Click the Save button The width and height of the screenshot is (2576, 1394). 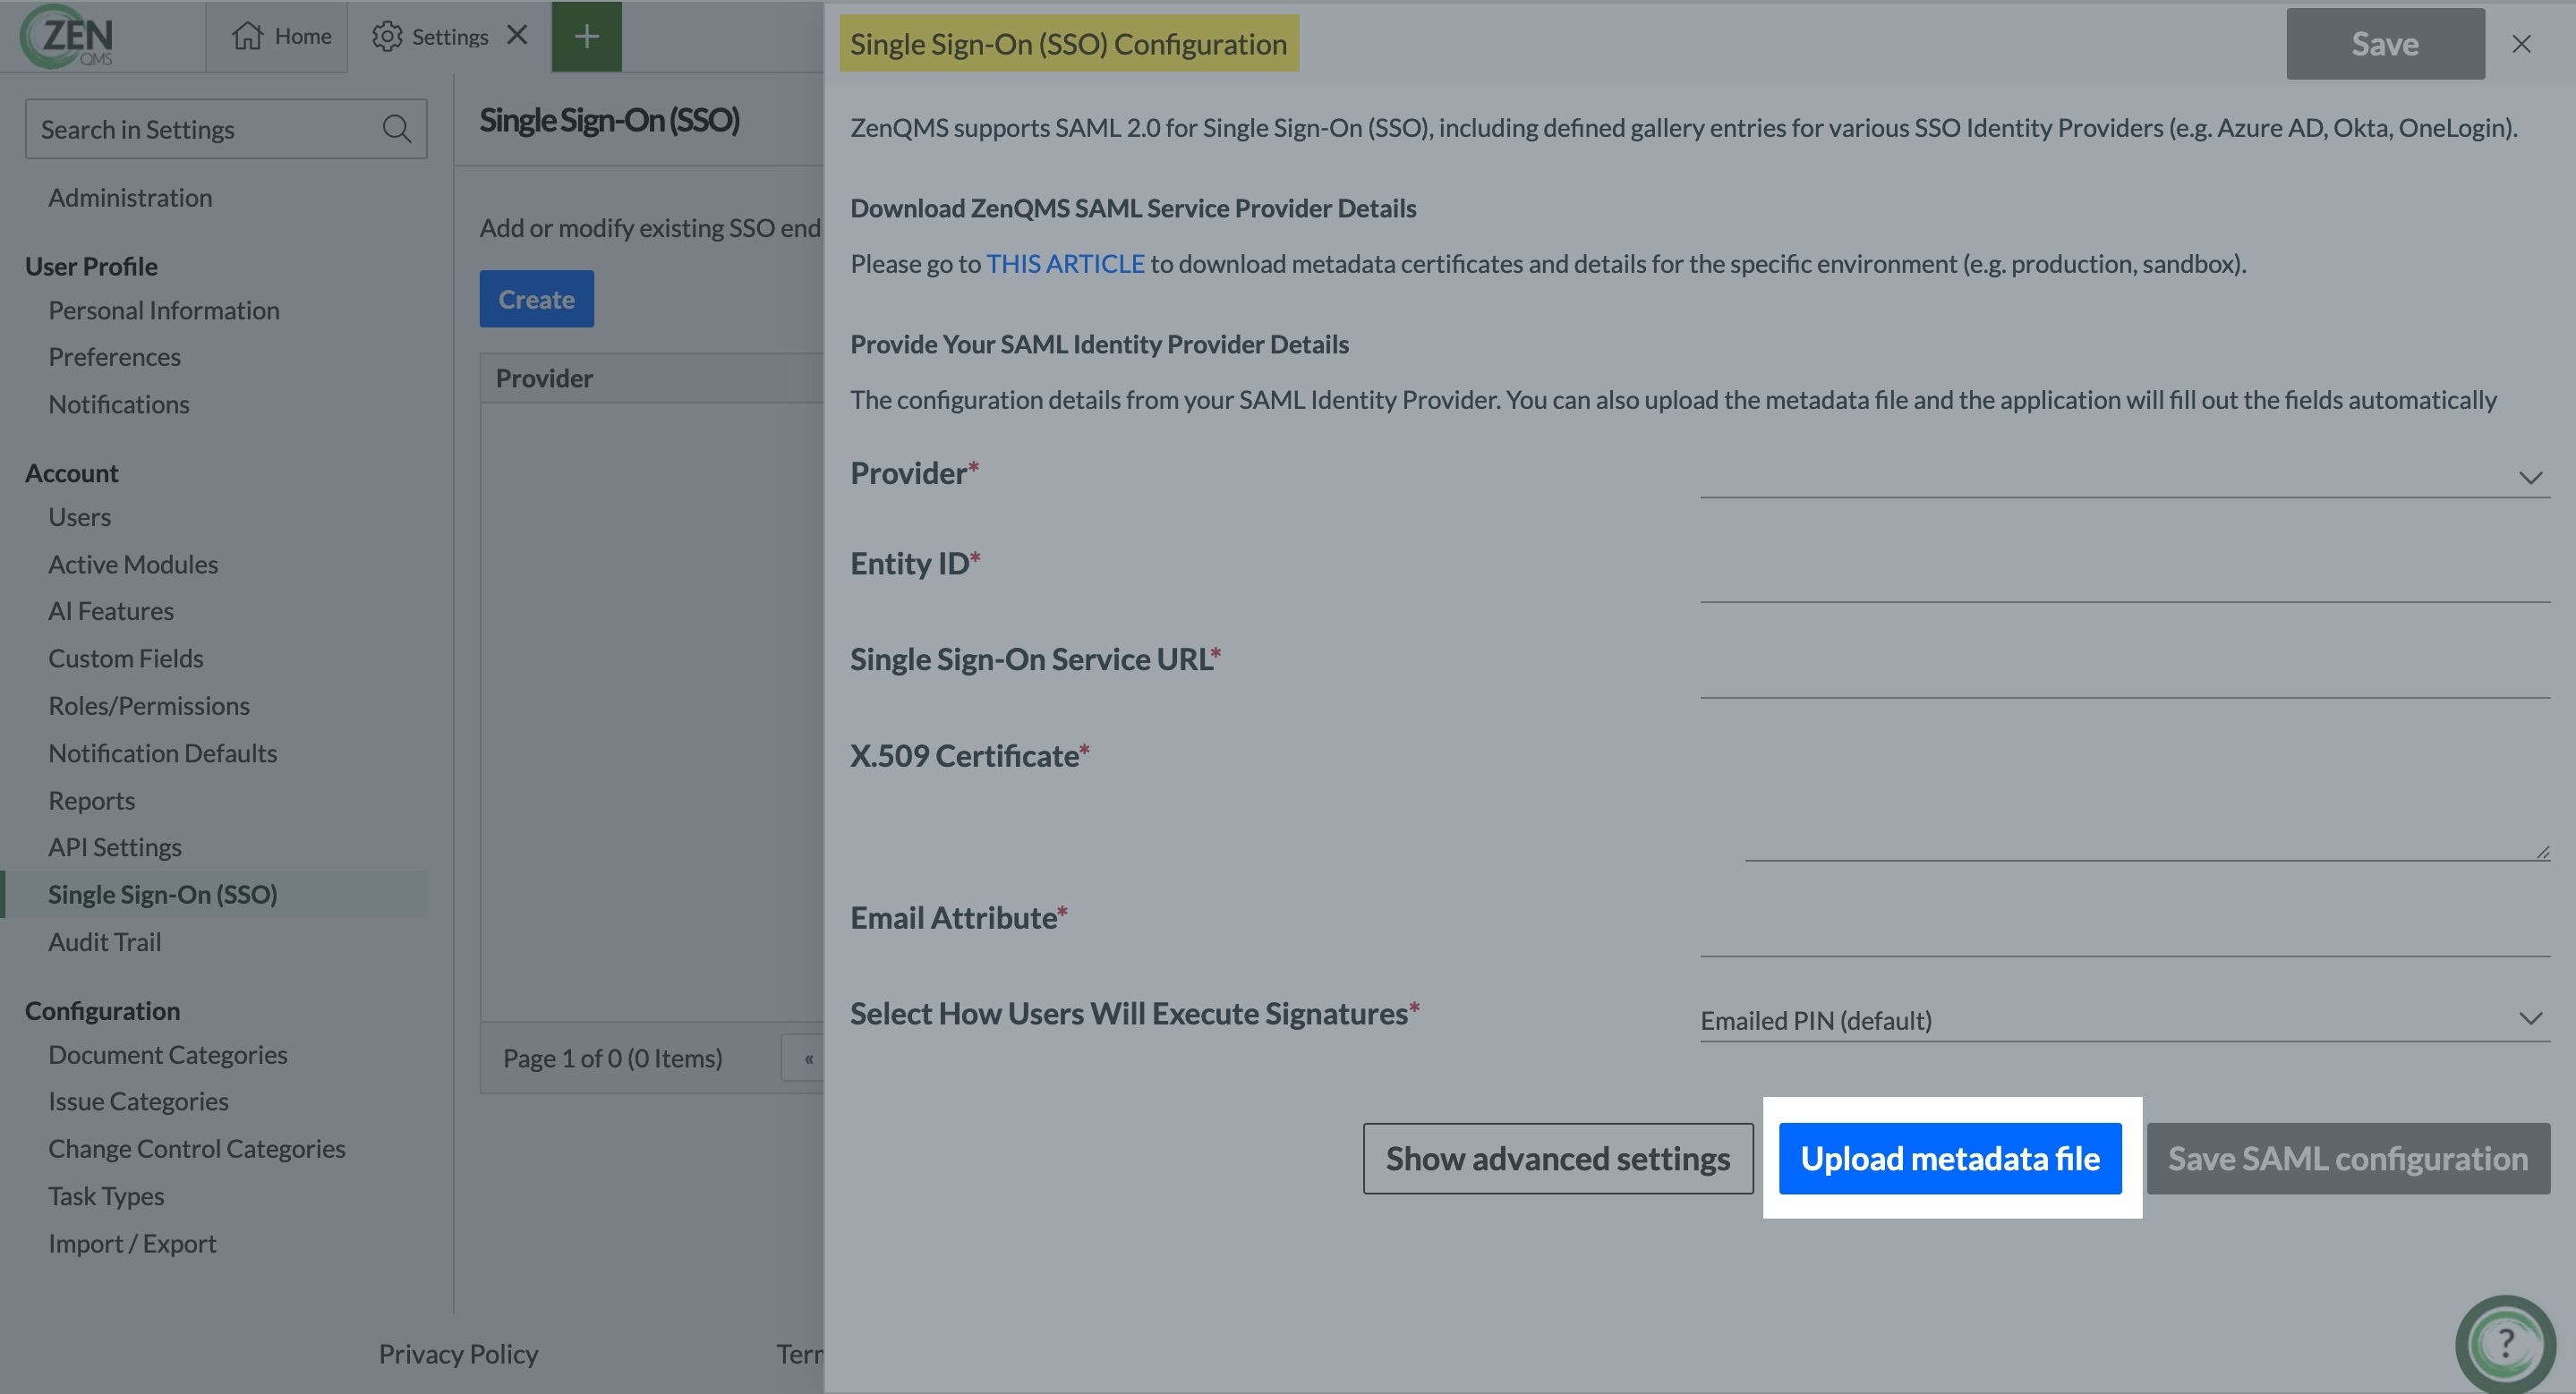2385,44
